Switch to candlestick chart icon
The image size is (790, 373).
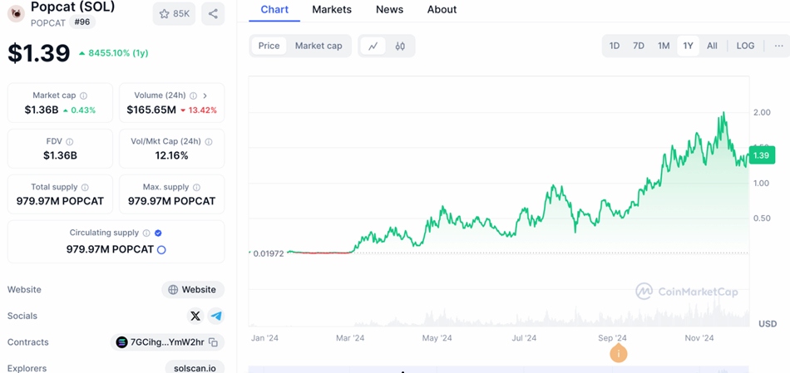[x=400, y=47]
